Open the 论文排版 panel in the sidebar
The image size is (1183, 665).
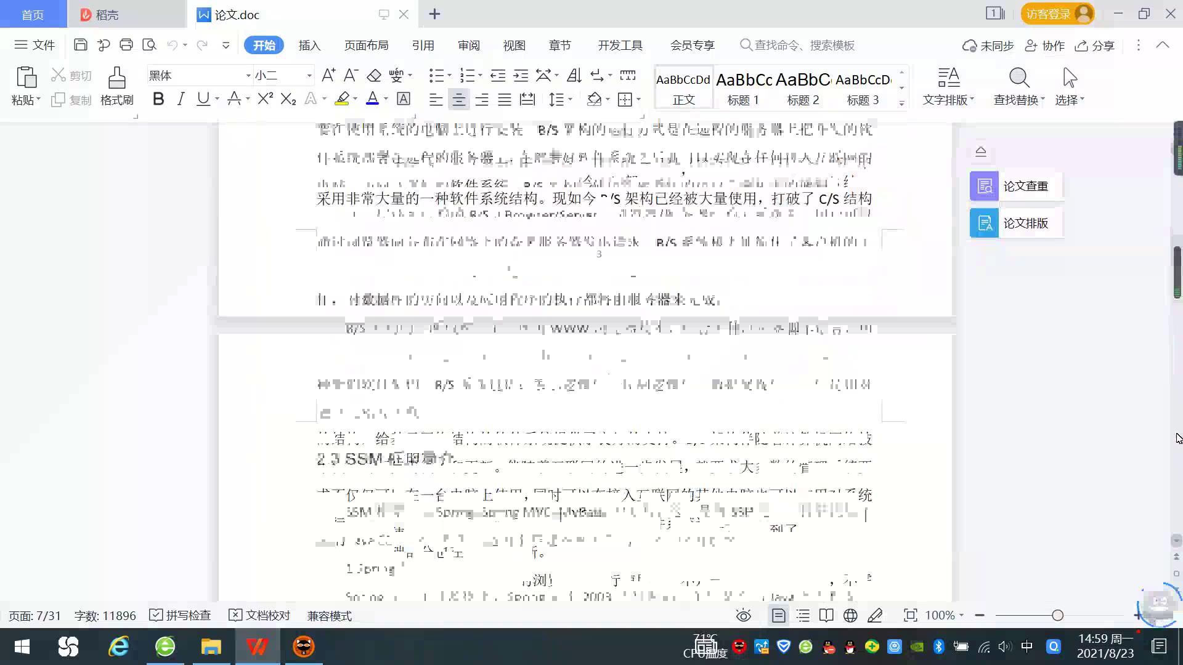pyautogui.click(x=1015, y=223)
